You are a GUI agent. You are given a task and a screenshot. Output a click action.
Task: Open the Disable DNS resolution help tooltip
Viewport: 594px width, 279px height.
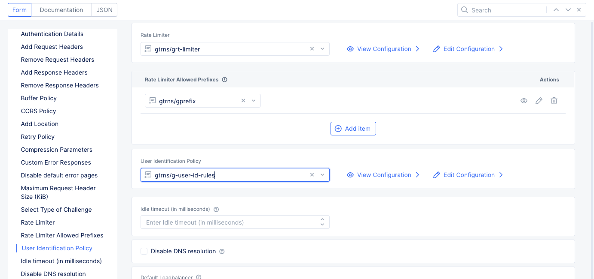click(x=221, y=251)
